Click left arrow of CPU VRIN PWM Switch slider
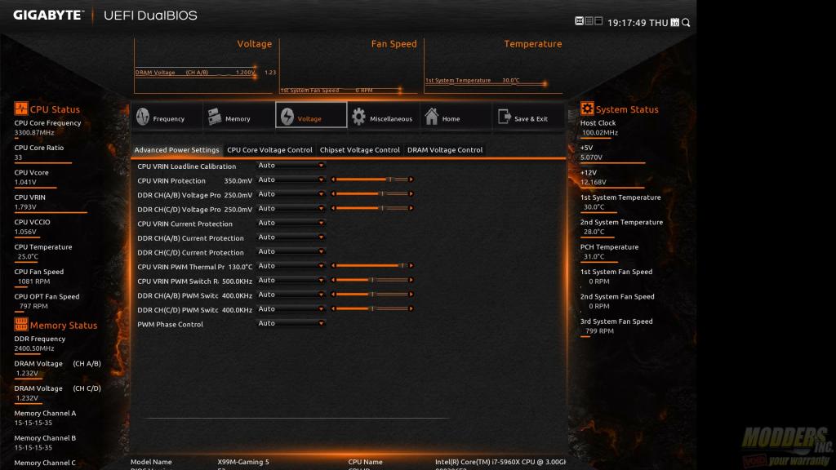The image size is (836, 470). (x=333, y=281)
